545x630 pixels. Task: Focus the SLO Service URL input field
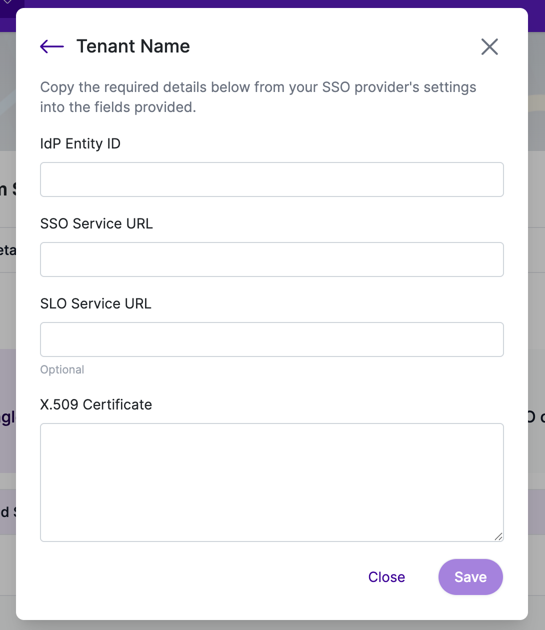pos(272,339)
